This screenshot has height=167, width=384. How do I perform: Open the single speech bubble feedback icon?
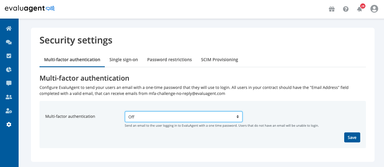pyautogui.click(x=9, y=83)
